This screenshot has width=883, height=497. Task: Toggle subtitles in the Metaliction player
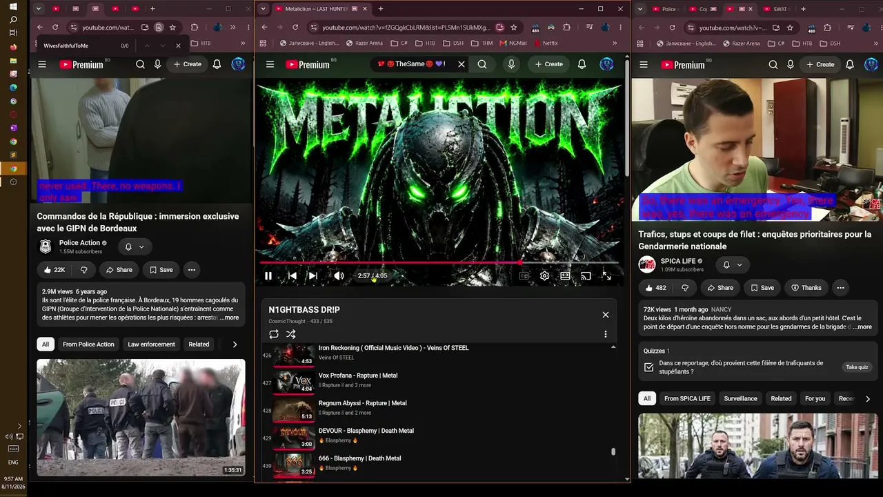coord(524,276)
